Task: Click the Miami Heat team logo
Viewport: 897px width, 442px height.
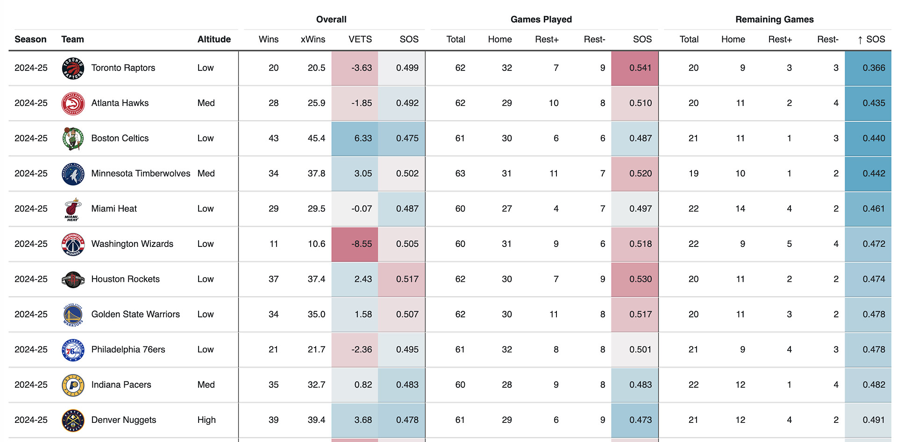Action: [x=73, y=209]
